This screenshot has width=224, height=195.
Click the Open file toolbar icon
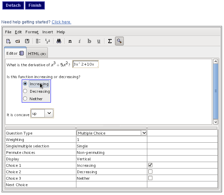pos(18,41)
